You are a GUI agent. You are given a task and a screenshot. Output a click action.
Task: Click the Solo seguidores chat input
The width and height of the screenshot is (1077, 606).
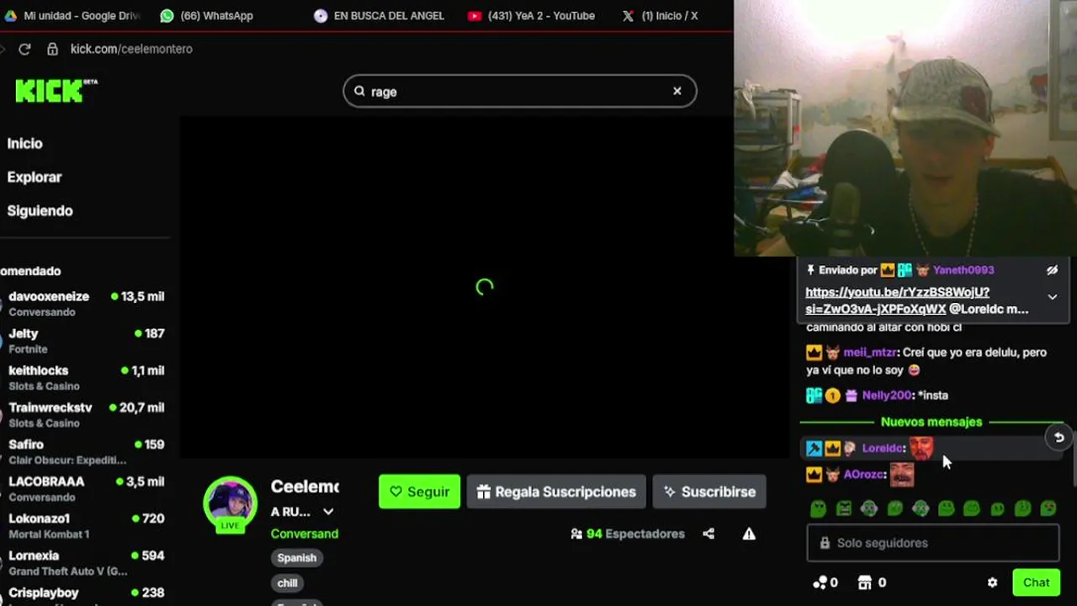pos(932,543)
